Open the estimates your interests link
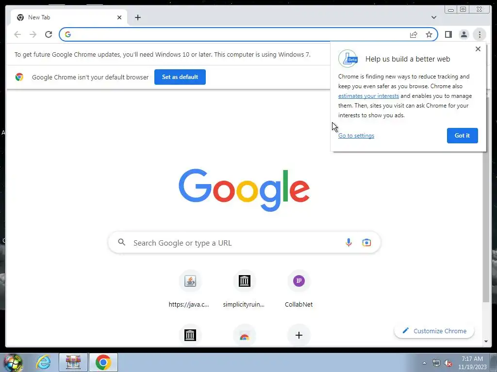 coord(368,96)
